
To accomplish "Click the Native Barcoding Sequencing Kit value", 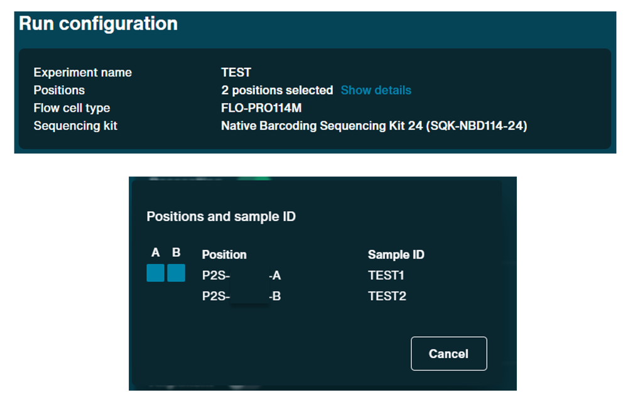I will 374,126.
